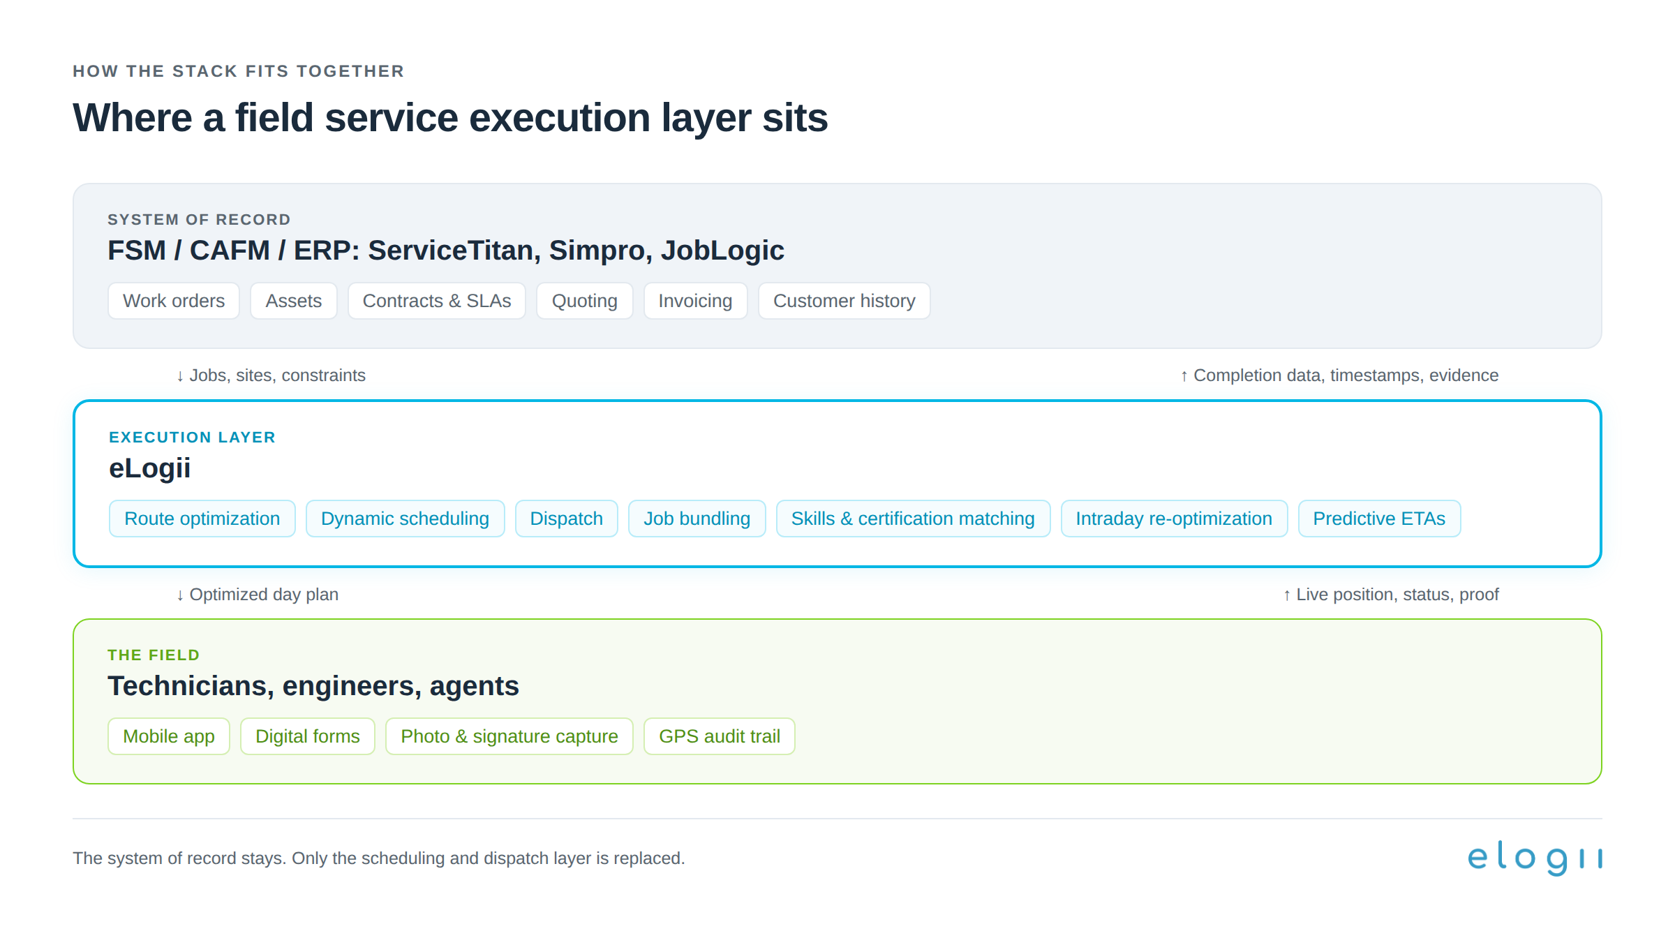This screenshot has height=938, width=1675.
Task: Click the 'EXECUTION LAYER' heading
Action: tap(193, 438)
